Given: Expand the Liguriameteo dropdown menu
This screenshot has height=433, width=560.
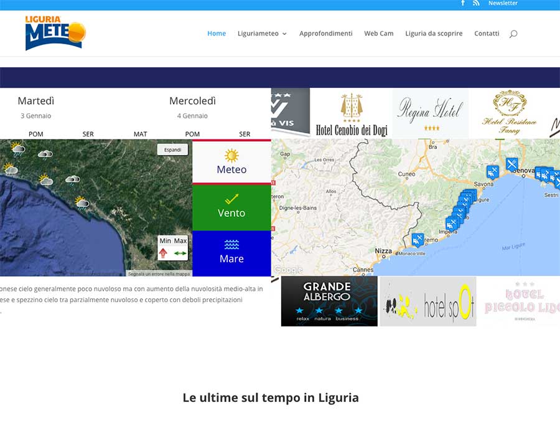Looking at the screenshot, I should coord(262,34).
